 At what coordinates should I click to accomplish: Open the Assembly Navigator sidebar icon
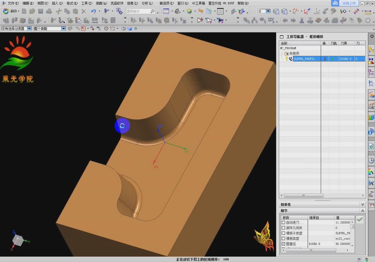point(371,49)
